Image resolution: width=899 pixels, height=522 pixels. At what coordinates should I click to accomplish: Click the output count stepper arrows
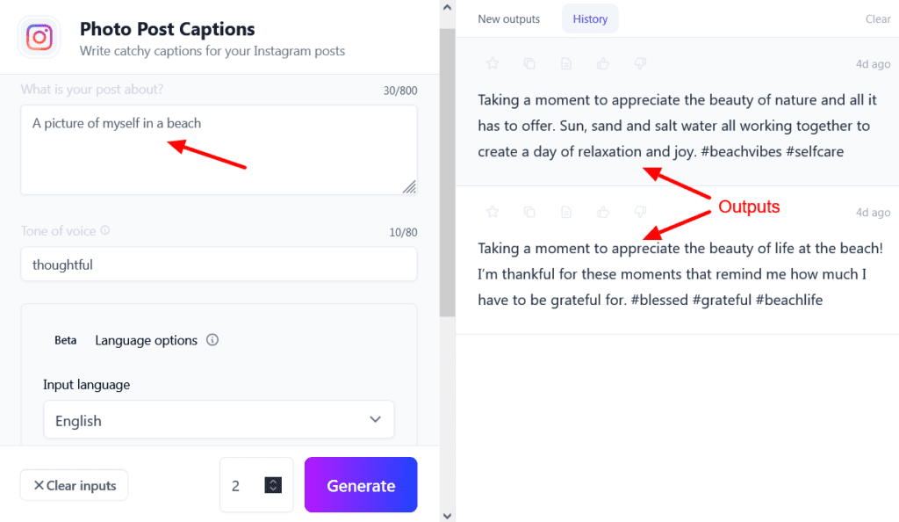click(x=273, y=485)
